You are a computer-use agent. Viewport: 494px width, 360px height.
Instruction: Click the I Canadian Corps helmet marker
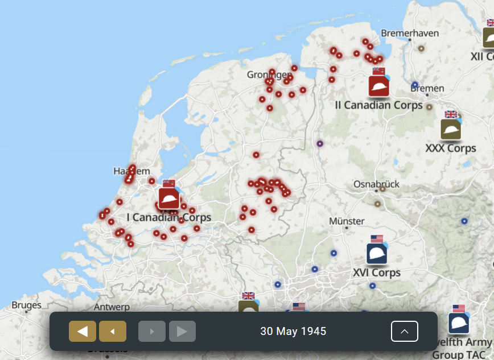[x=169, y=198]
